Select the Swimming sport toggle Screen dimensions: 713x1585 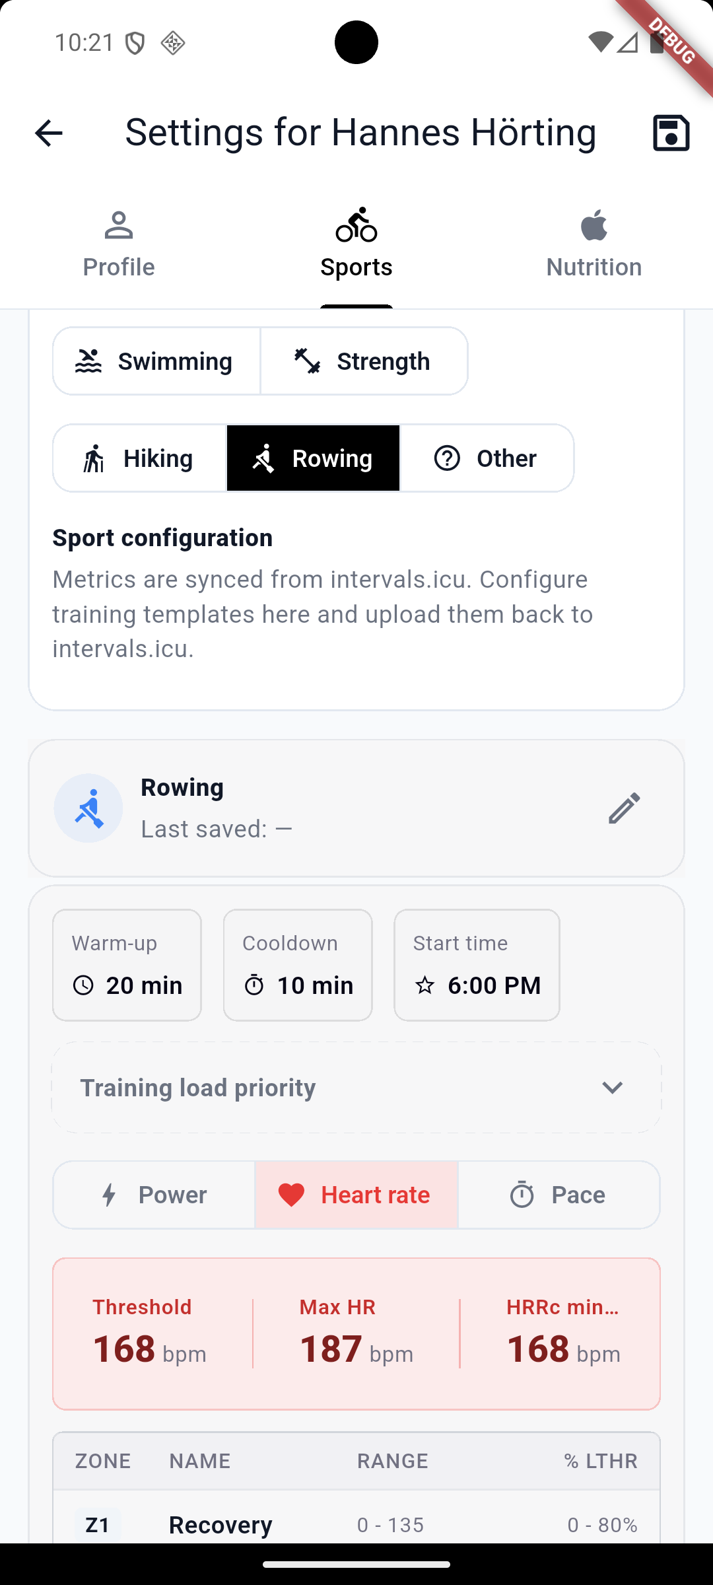156,361
